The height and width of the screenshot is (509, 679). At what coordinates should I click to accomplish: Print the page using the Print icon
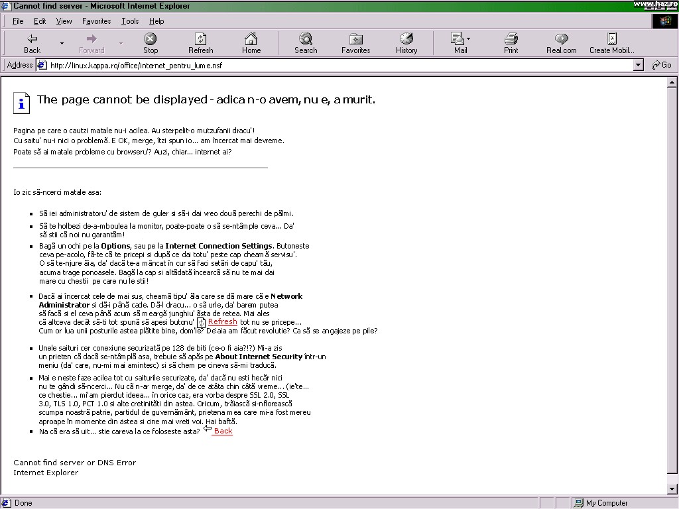point(511,44)
